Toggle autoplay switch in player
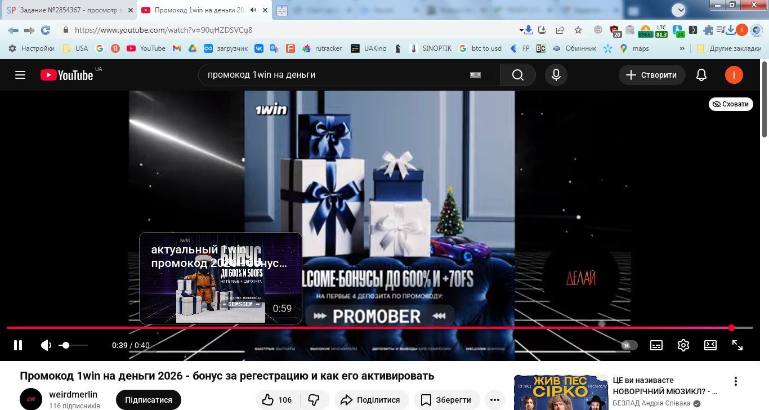This screenshot has height=410, width=769. [x=629, y=345]
